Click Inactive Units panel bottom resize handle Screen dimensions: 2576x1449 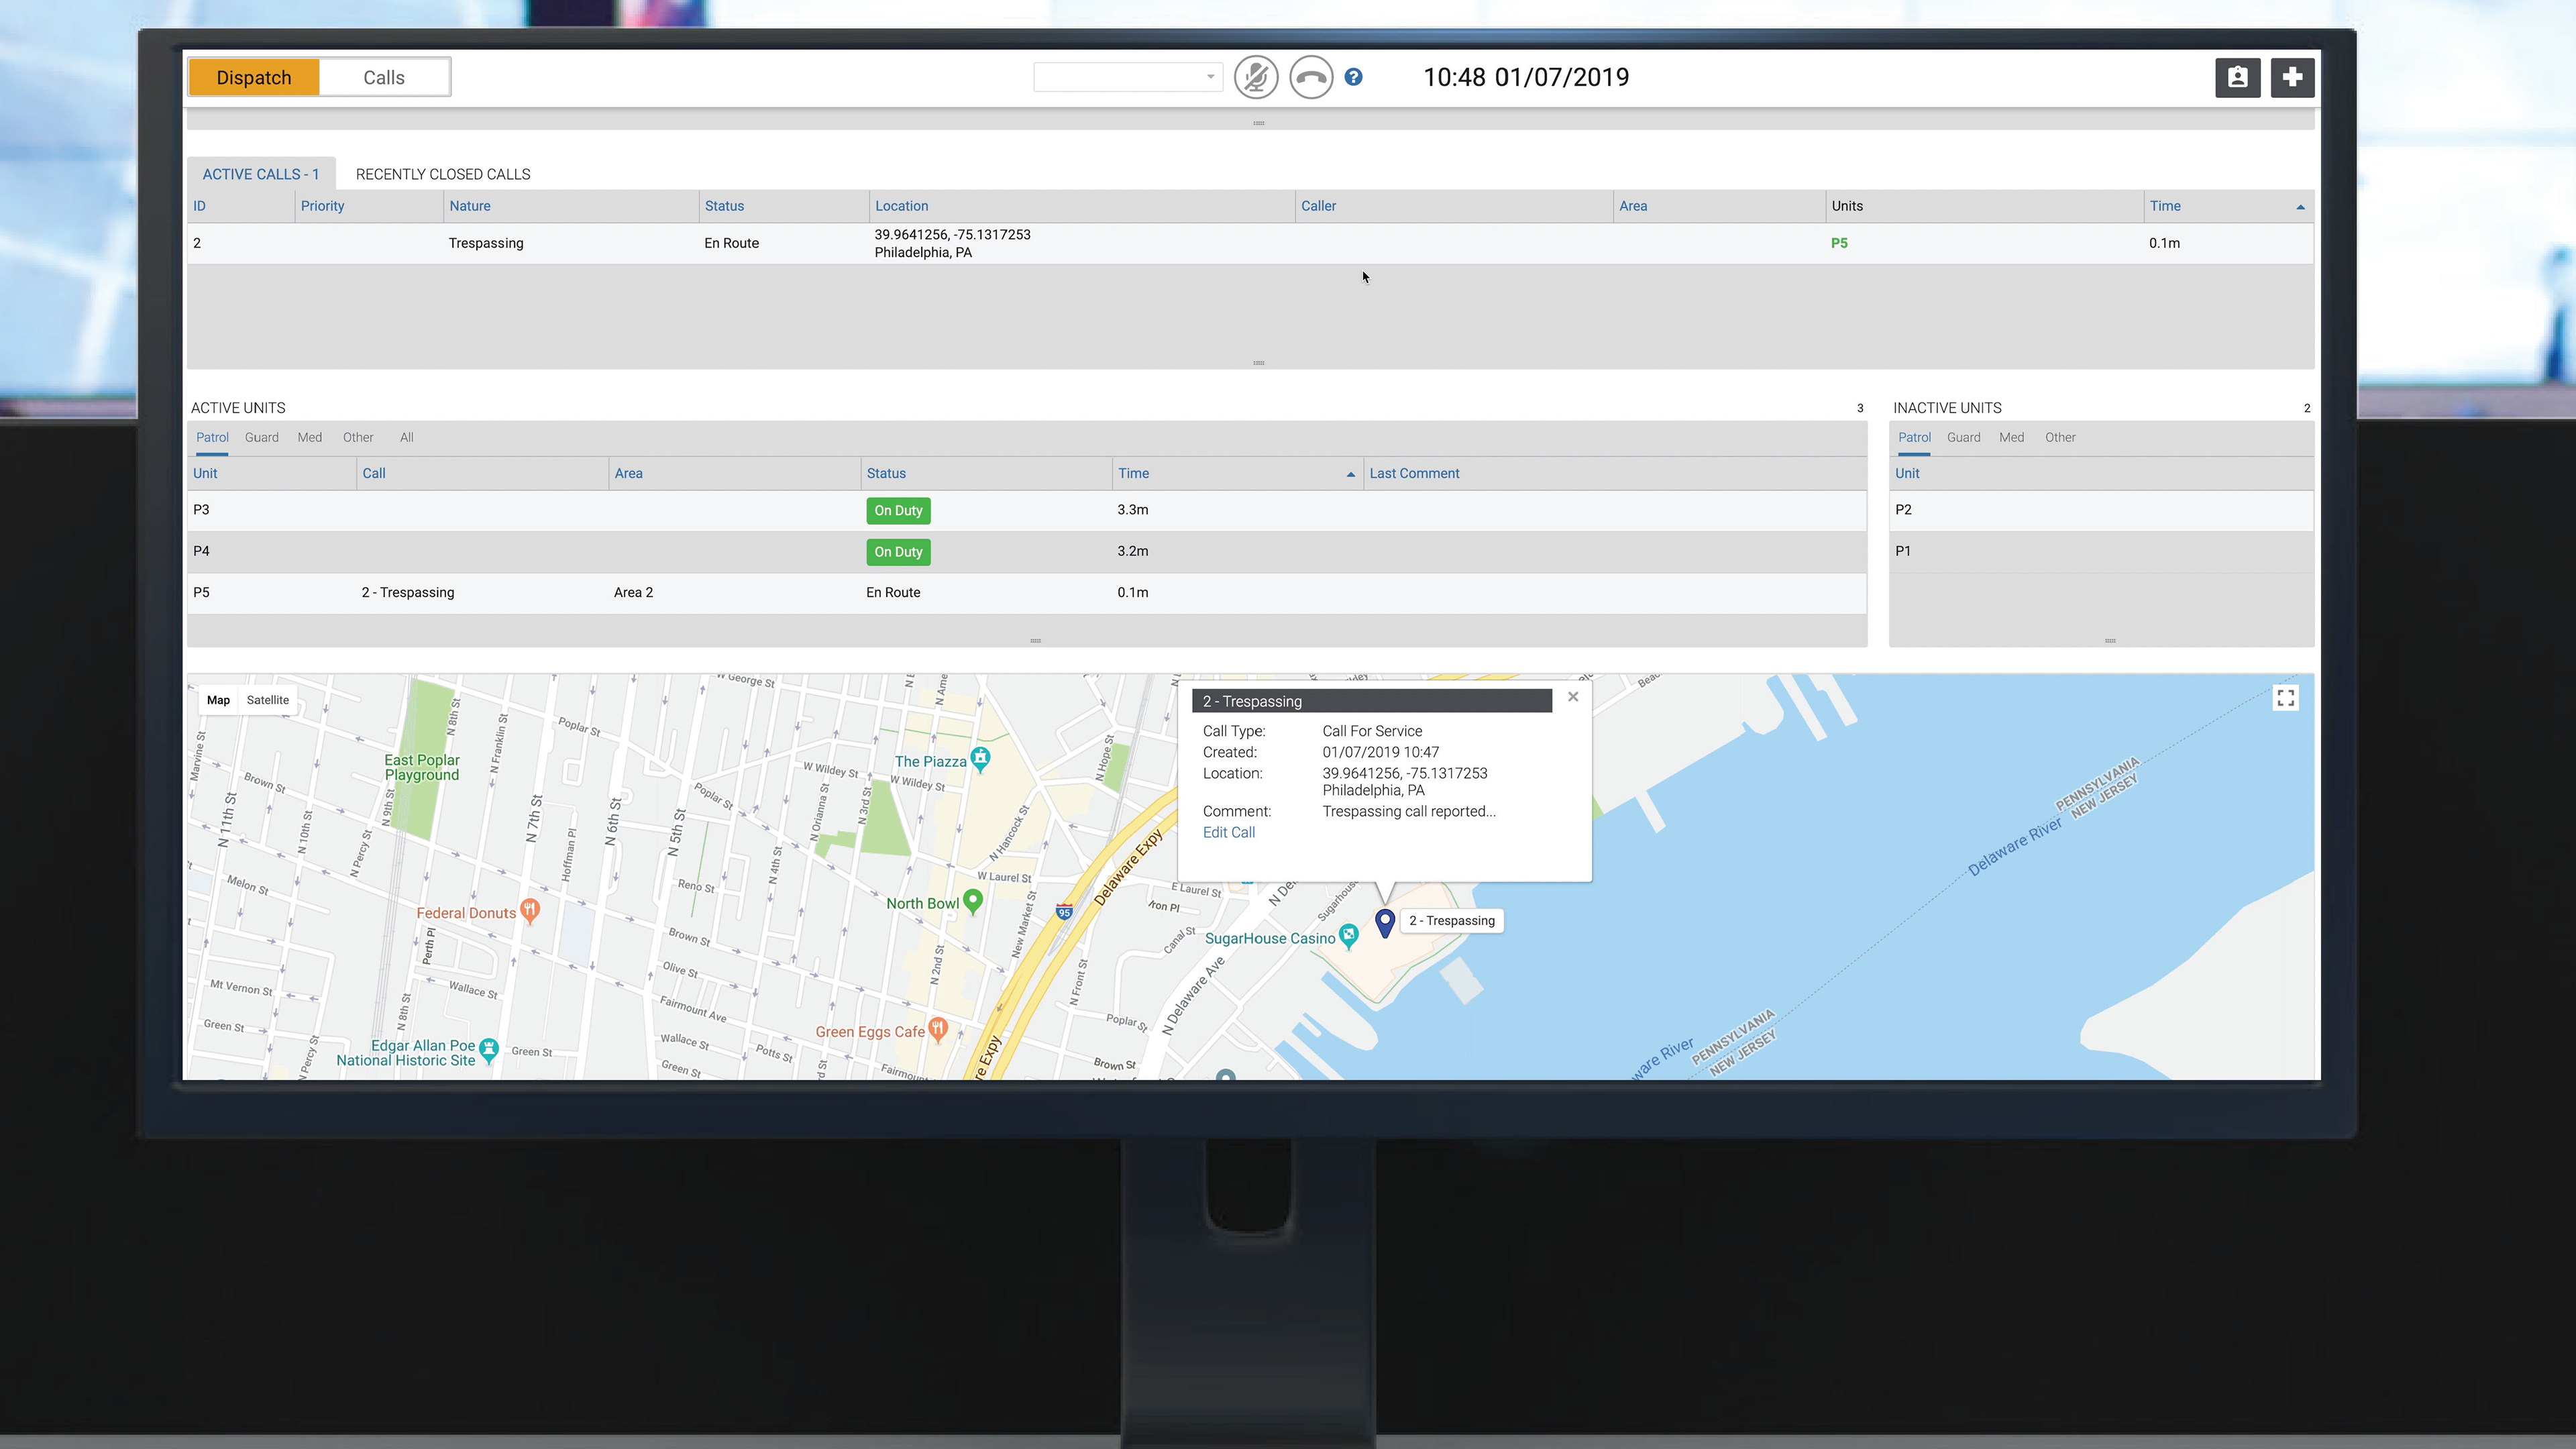click(2110, 641)
